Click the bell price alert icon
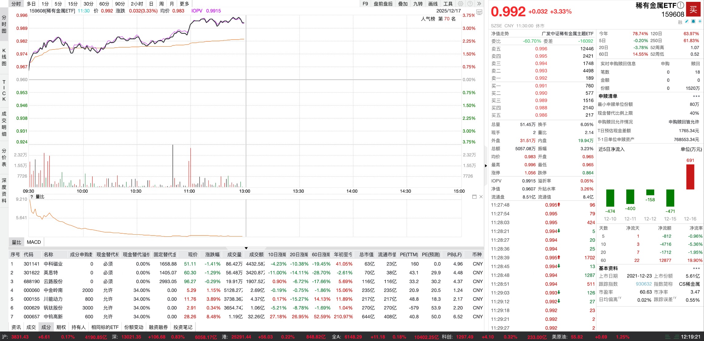Screen dimensions: 704x341 point(693,21)
